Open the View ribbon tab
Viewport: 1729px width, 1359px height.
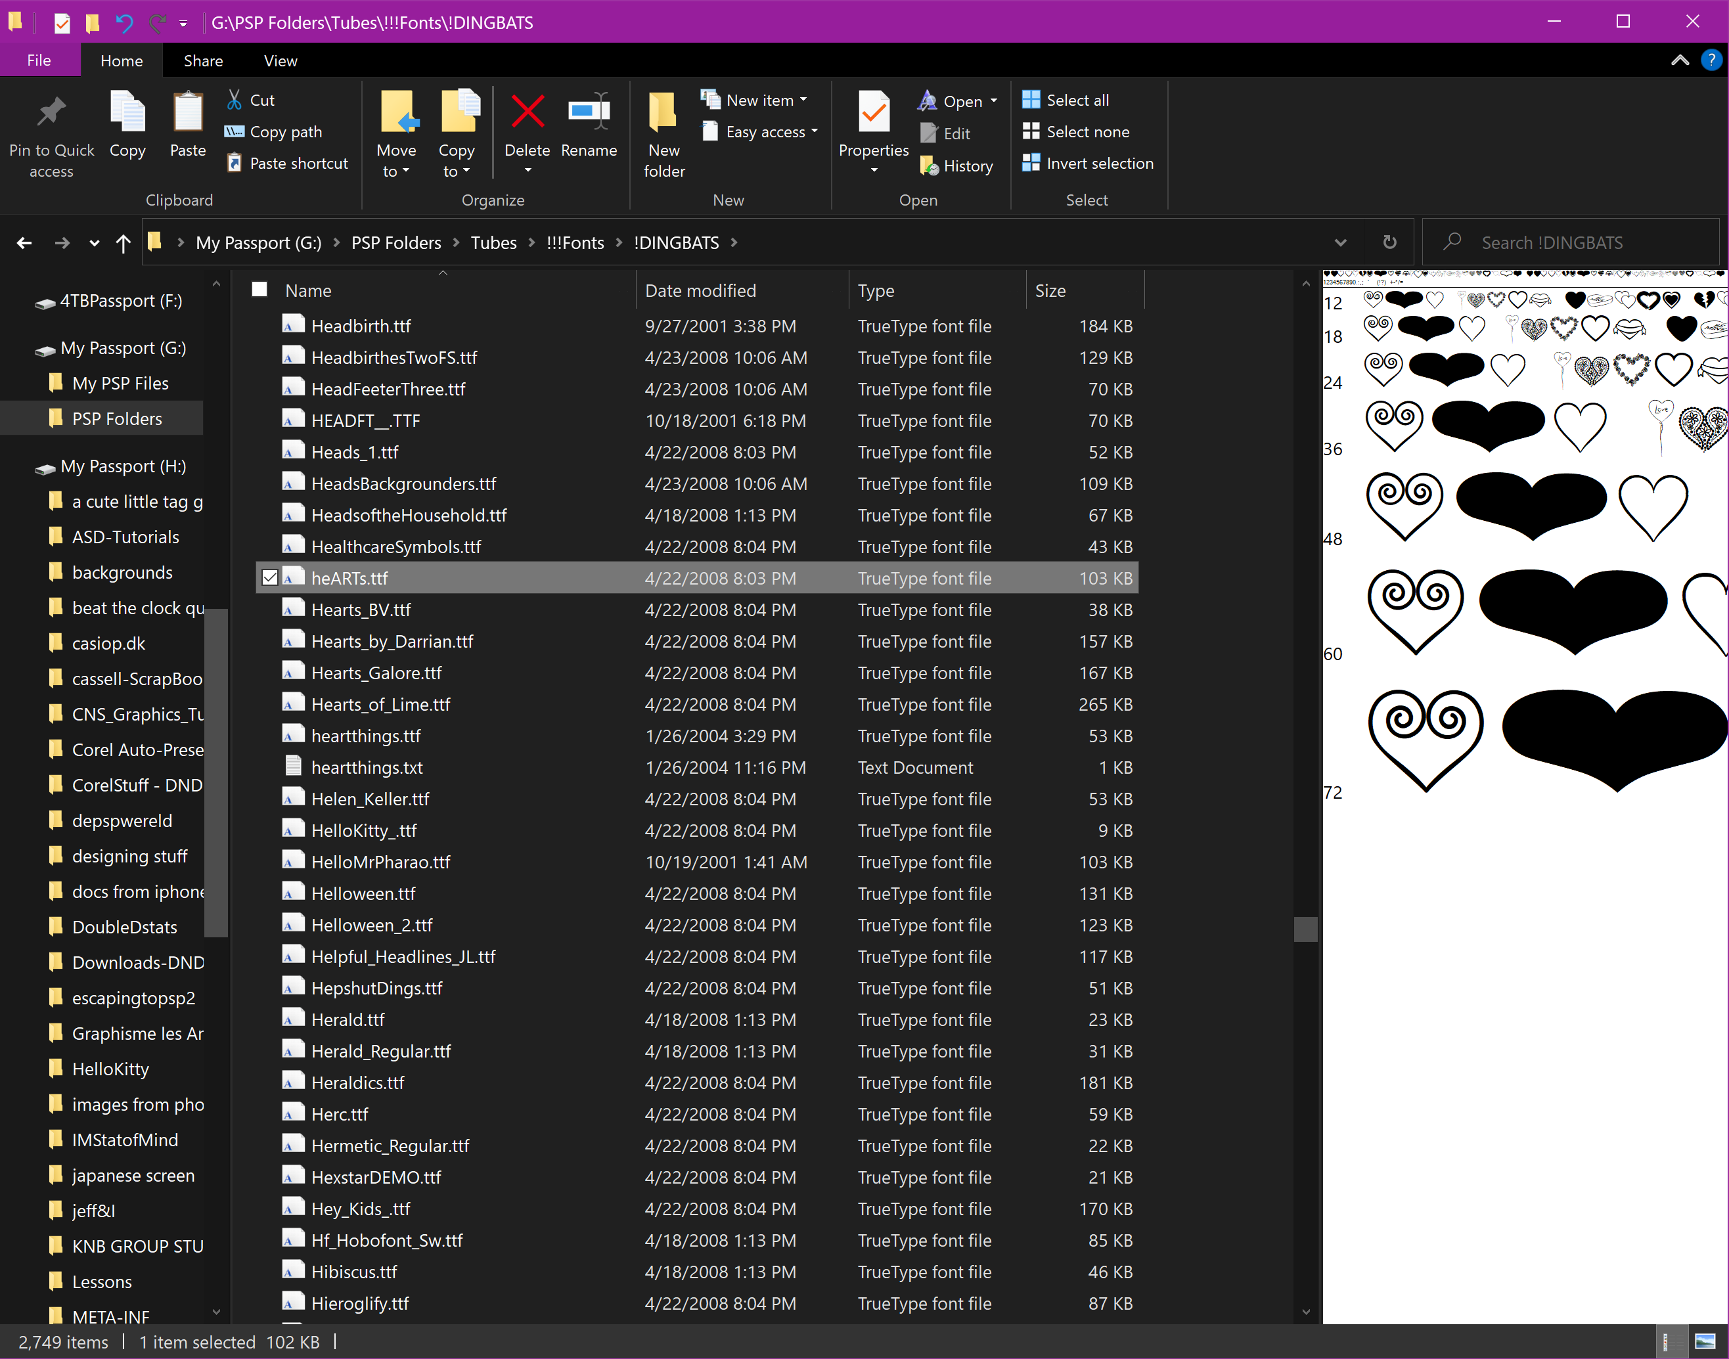pos(280,60)
